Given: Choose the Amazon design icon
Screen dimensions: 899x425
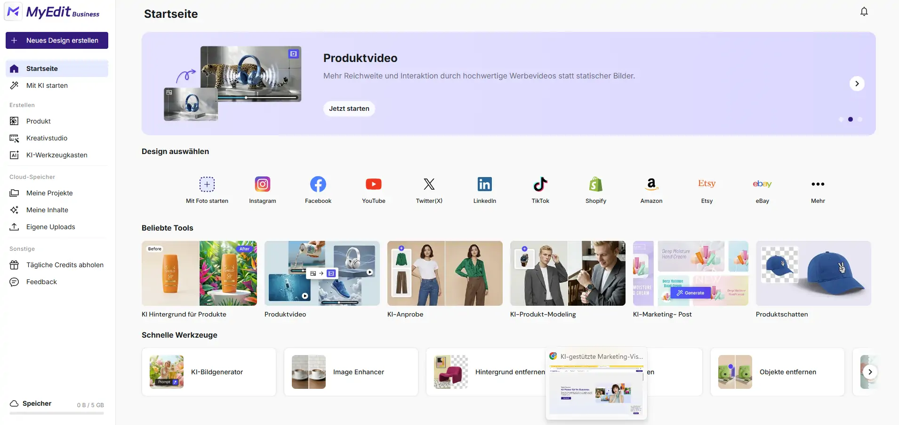Looking at the screenshot, I should (651, 184).
